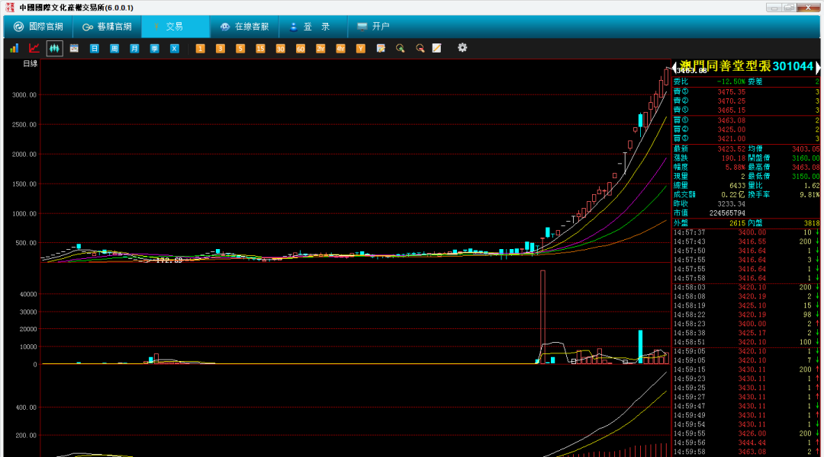Select the 30-minute orange icon
This screenshot has height=457, width=824.
pos(280,48)
